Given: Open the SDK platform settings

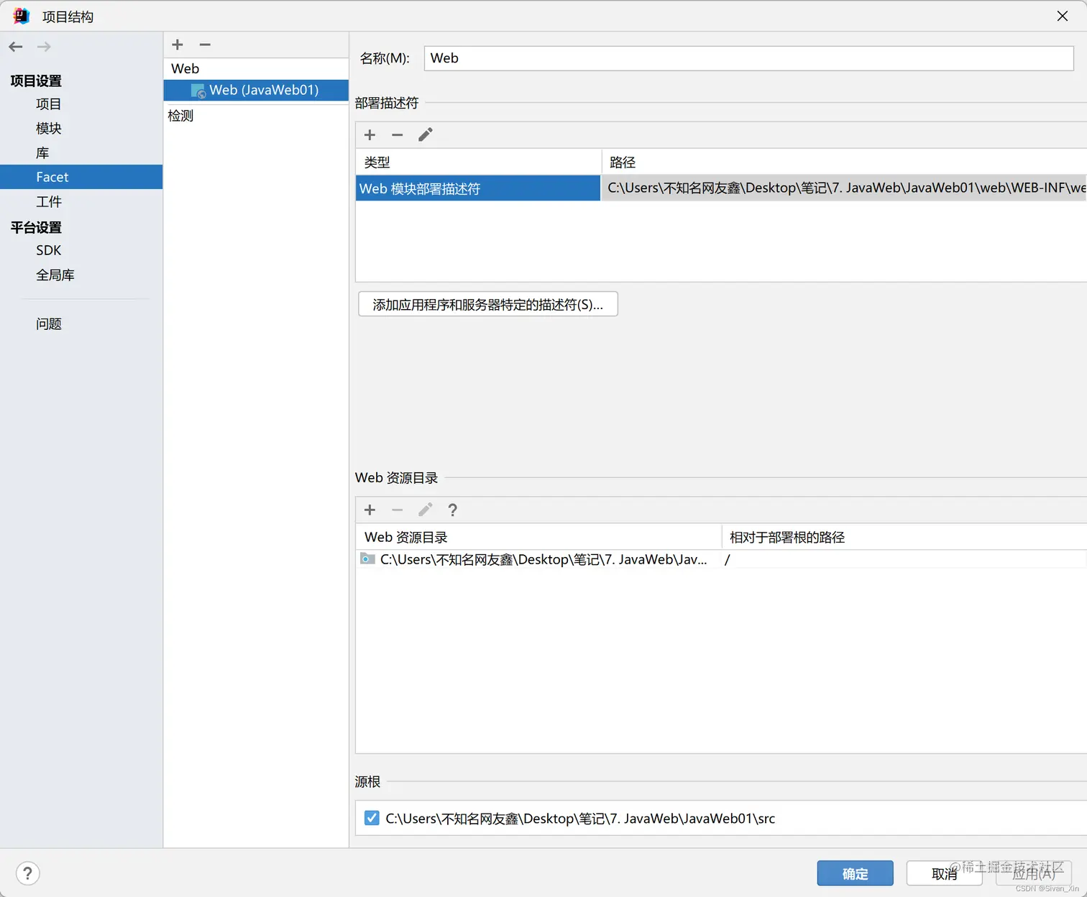Looking at the screenshot, I should (x=48, y=251).
